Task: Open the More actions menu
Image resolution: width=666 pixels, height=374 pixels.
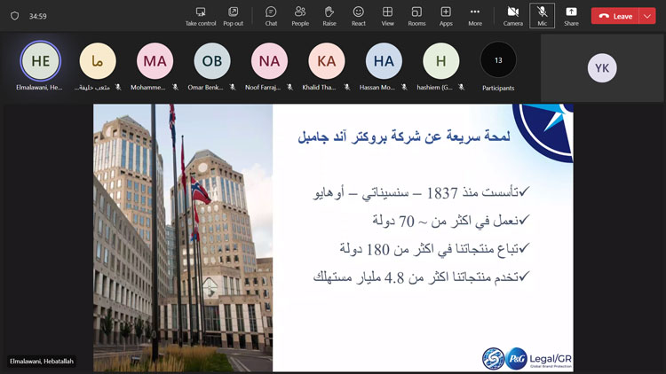Action: pos(475,15)
